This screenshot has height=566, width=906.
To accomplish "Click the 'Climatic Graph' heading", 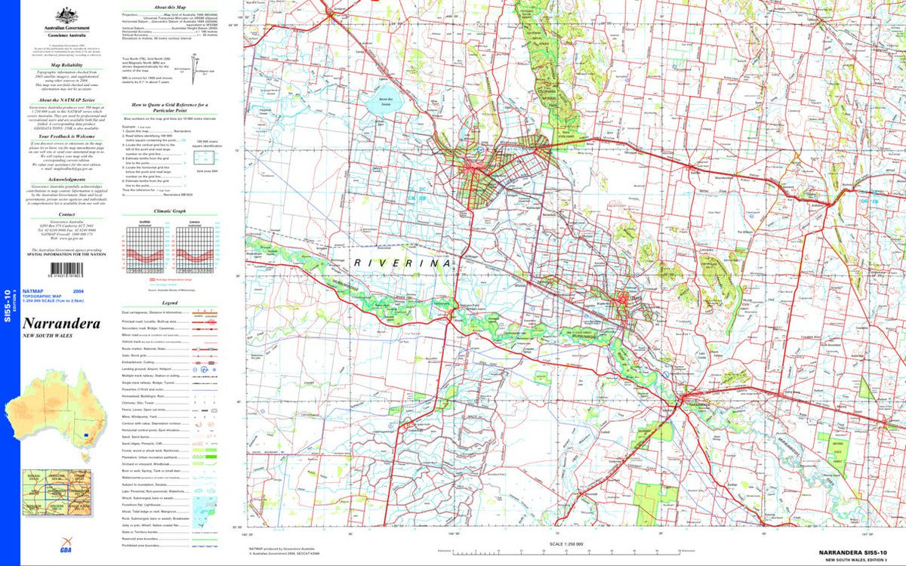I will (x=170, y=212).
